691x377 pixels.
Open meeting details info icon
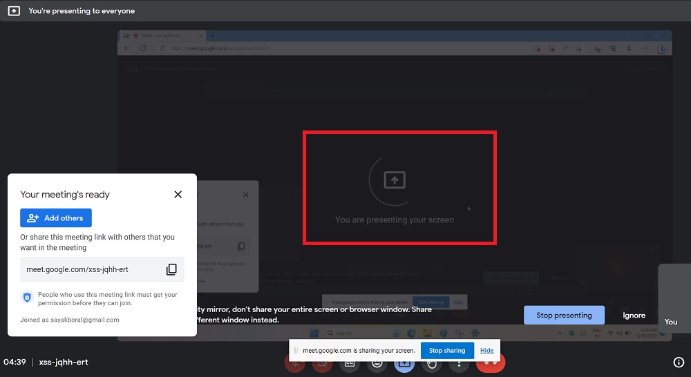pos(679,362)
